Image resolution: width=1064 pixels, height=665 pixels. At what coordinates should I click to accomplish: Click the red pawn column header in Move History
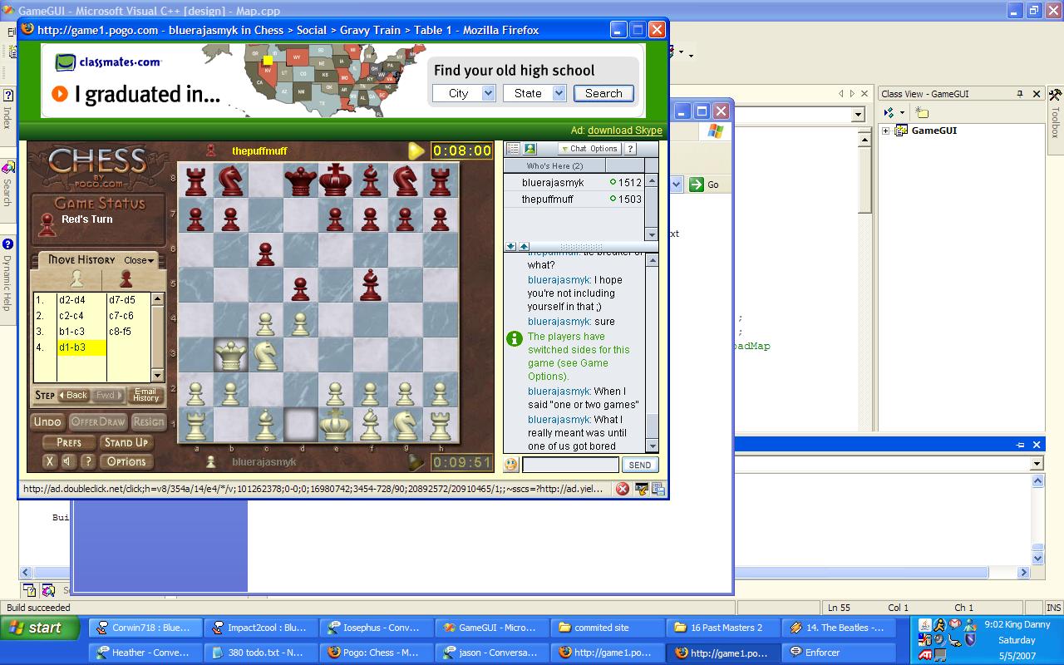click(126, 278)
